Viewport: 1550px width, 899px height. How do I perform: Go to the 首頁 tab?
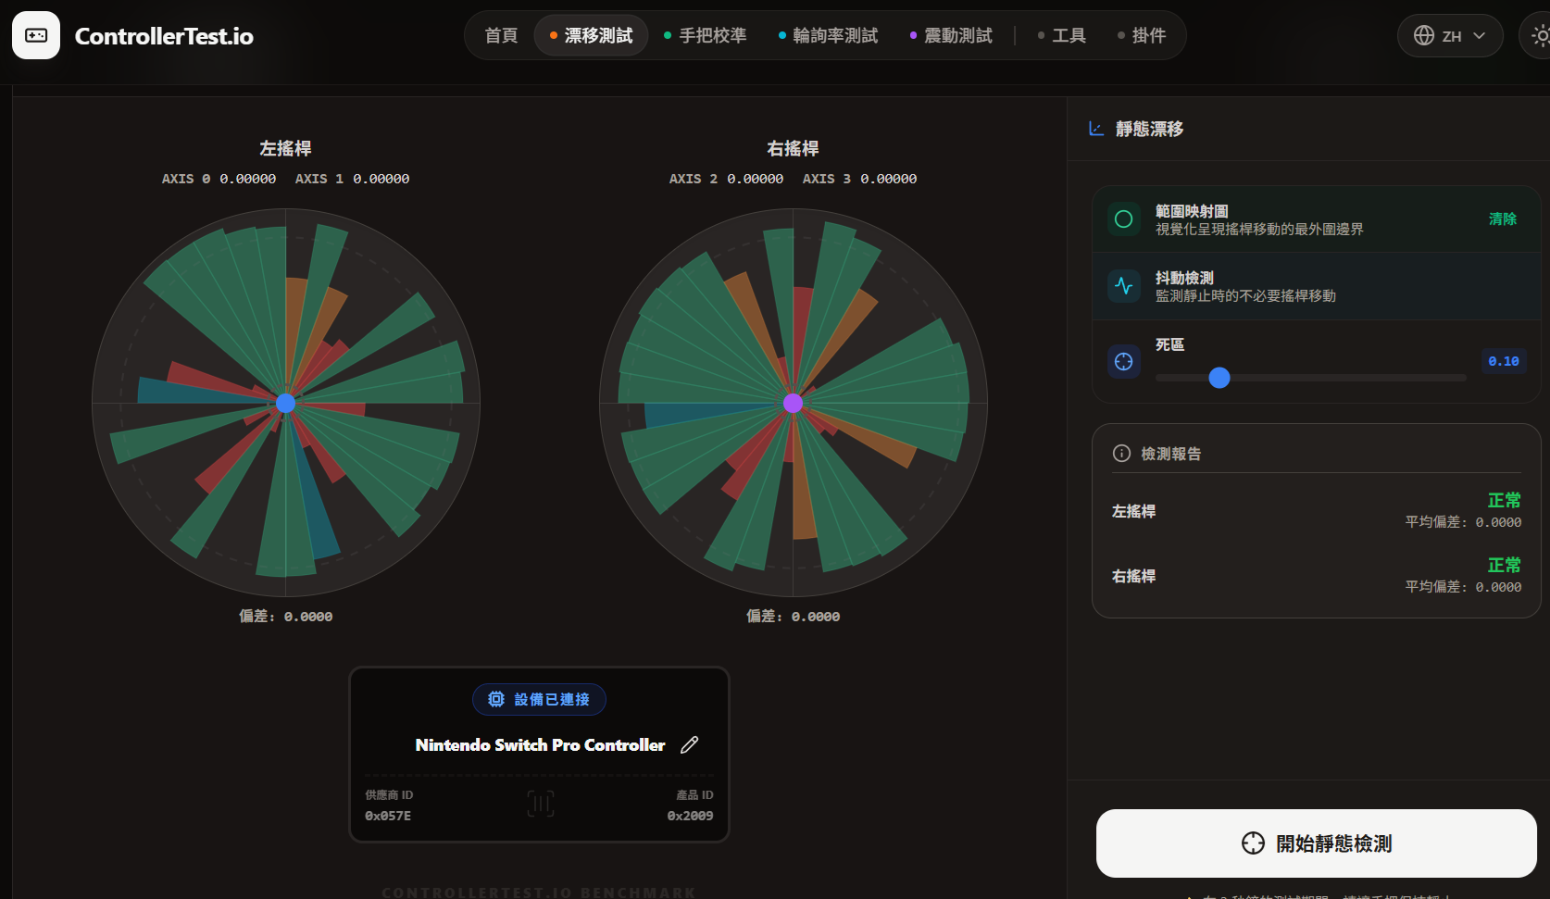click(501, 35)
